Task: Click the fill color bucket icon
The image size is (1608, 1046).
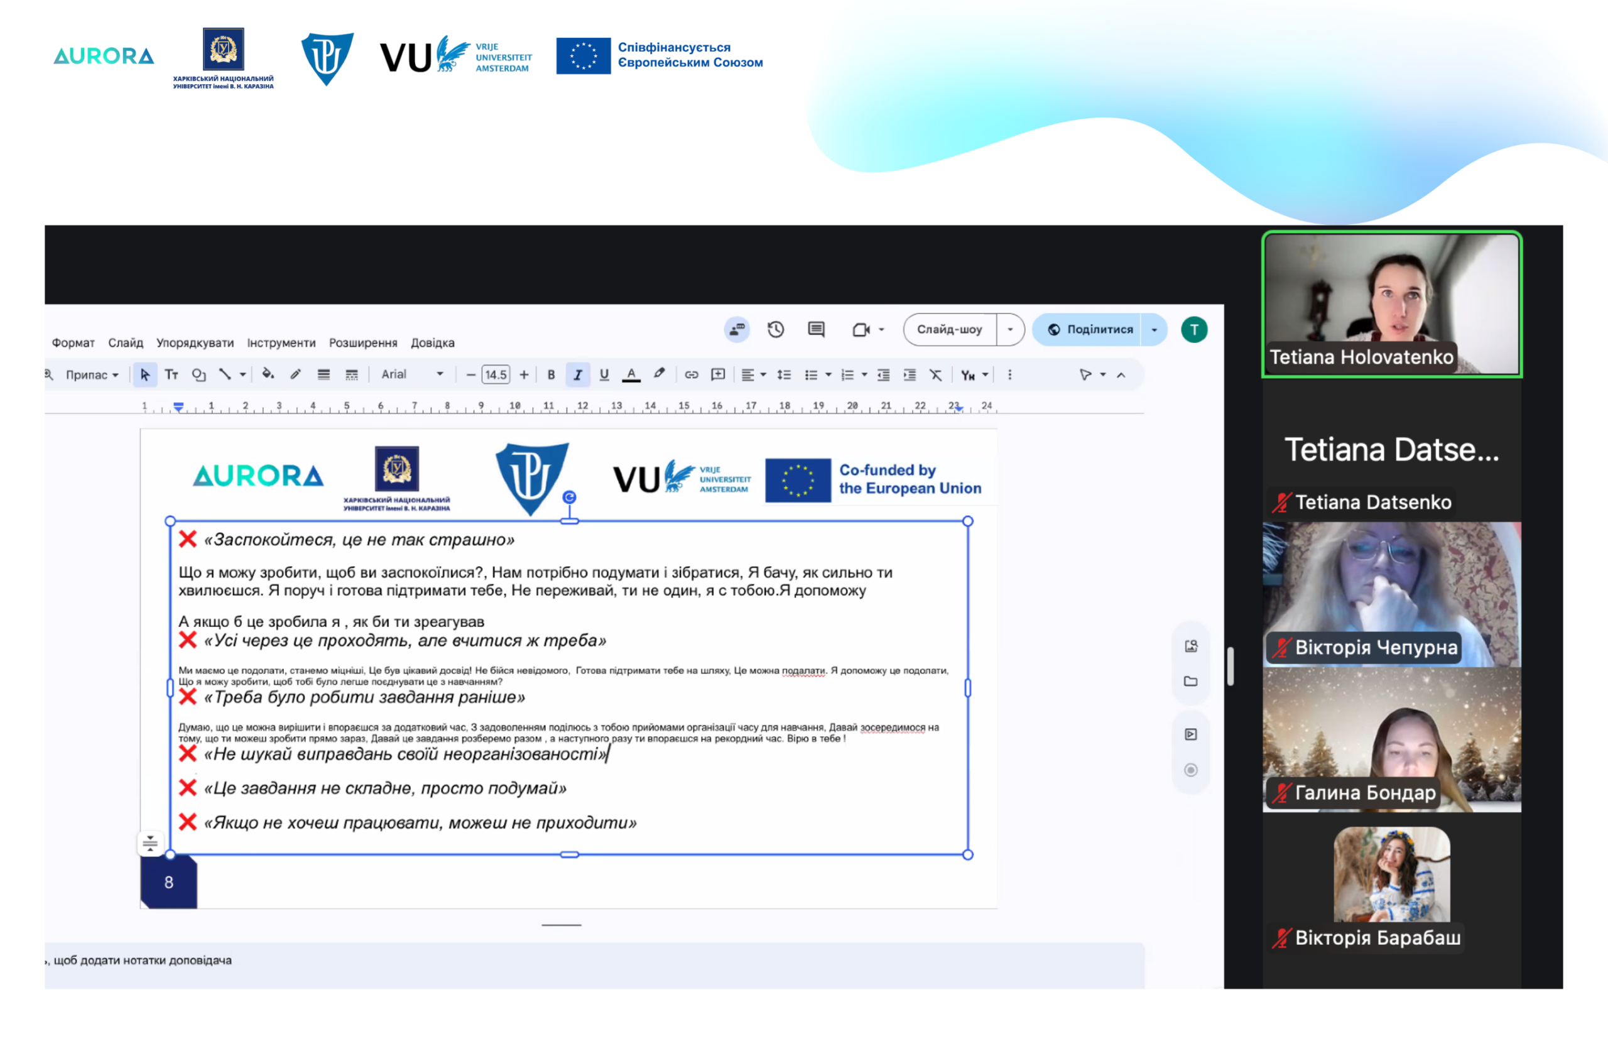Action: pos(268,374)
